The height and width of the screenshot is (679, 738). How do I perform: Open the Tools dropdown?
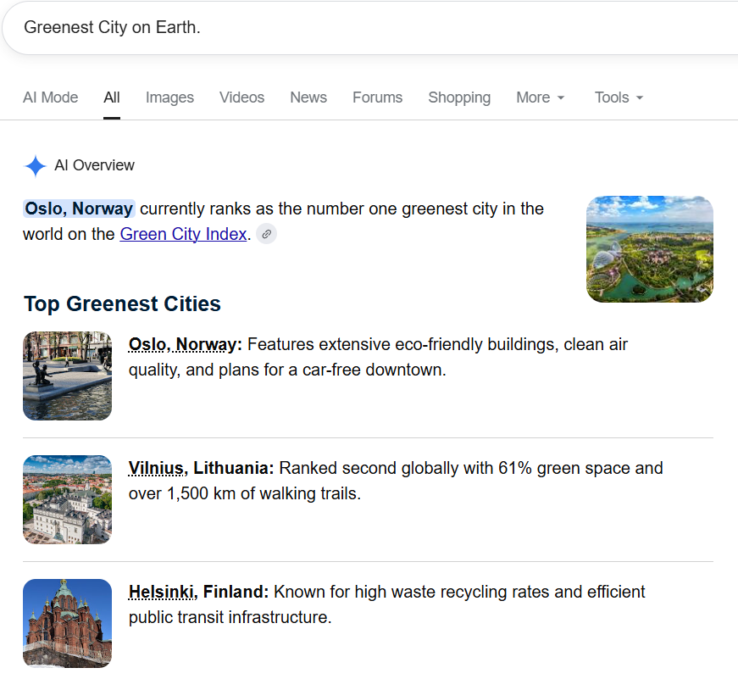619,97
